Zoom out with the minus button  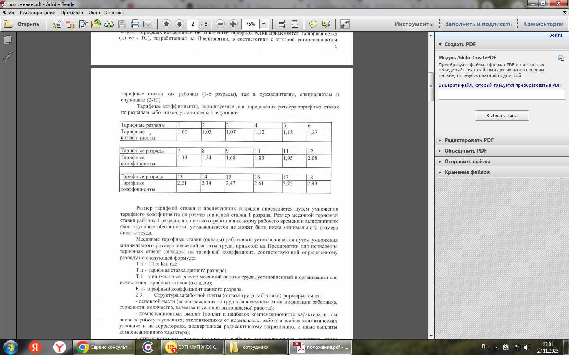click(220, 24)
